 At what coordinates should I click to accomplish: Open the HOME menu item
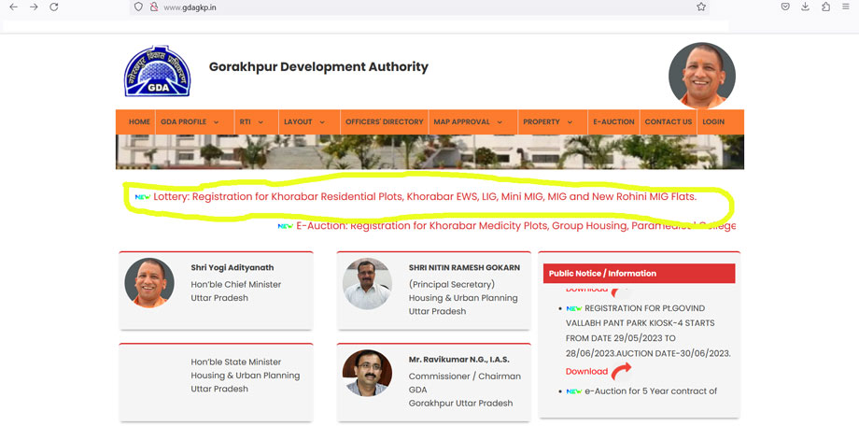(139, 121)
